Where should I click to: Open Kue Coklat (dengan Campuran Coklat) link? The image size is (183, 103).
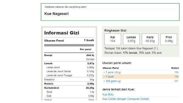click(x=126, y=99)
